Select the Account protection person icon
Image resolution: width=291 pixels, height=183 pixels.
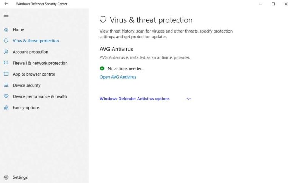click(6, 52)
